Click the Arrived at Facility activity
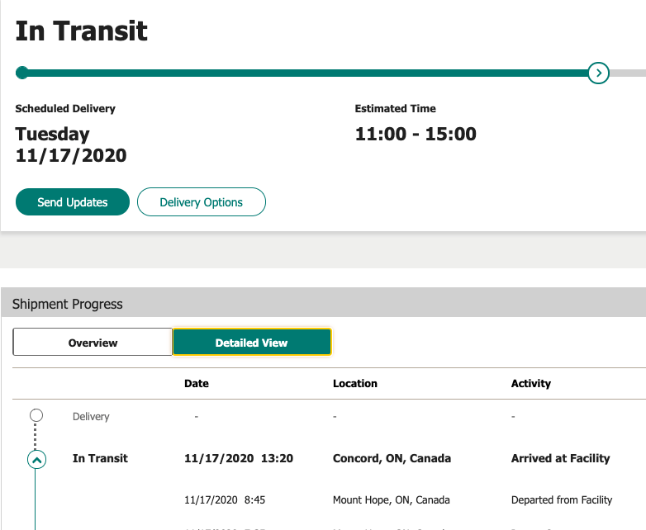 [560, 458]
